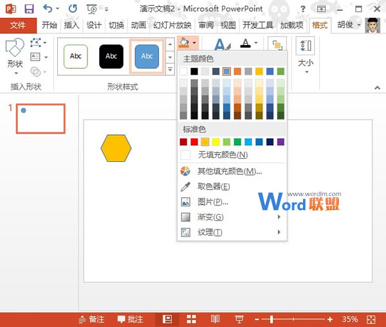Viewport: 386px width, 327px height.
Task: Click the 35% zoom level
Action: (x=350, y=319)
